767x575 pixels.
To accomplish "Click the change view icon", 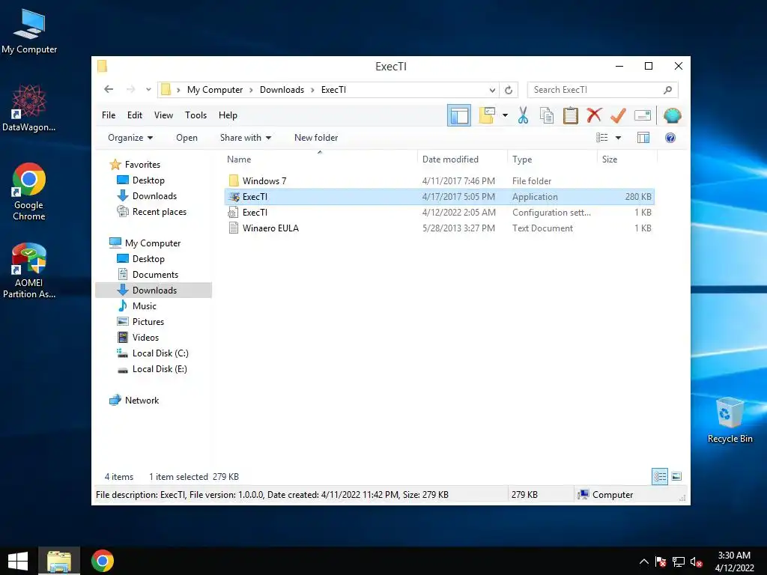I will pyautogui.click(x=601, y=138).
